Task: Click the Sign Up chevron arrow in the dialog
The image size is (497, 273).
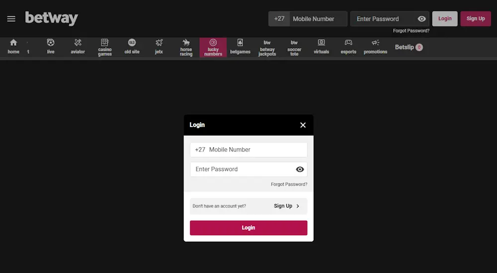Action: [298, 206]
